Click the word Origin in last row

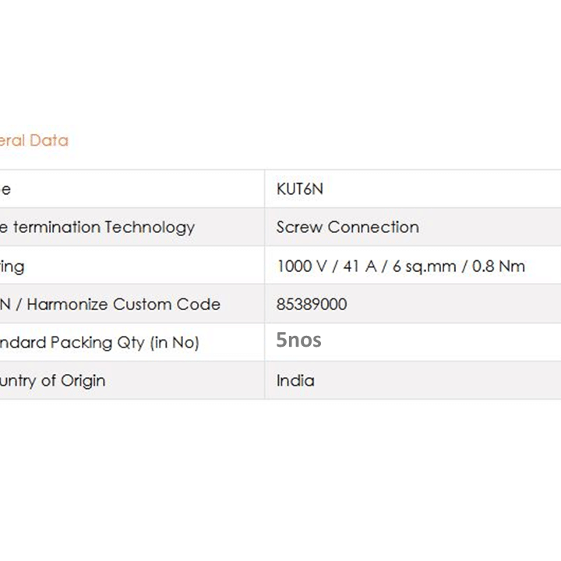tap(83, 381)
